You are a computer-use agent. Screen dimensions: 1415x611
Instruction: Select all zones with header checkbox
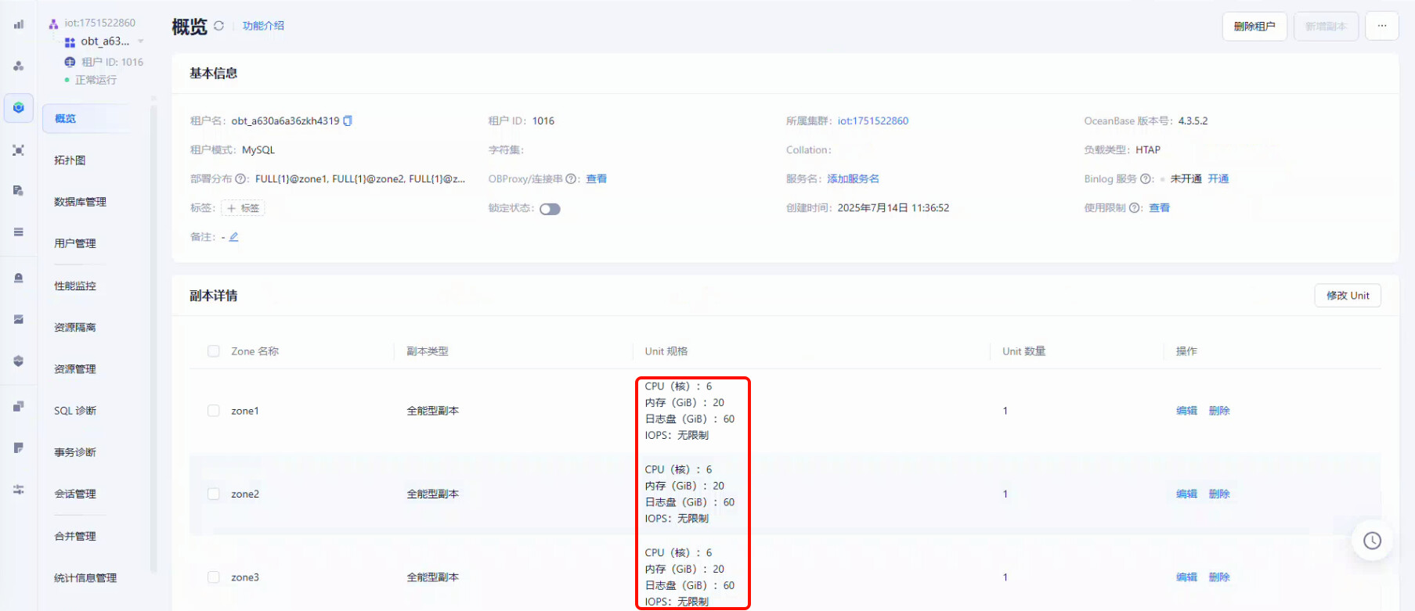(x=213, y=351)
